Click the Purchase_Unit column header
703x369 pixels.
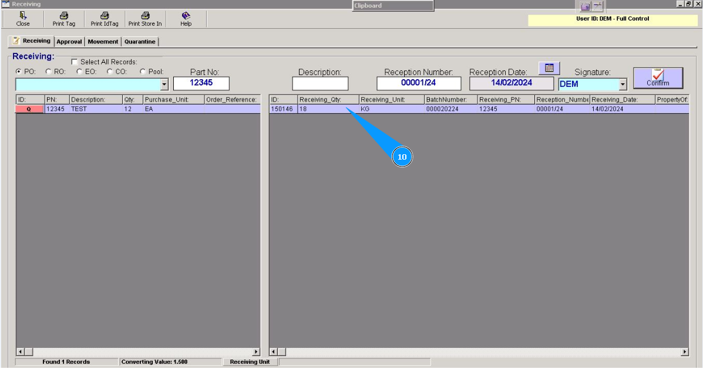[x=173, y=99]
